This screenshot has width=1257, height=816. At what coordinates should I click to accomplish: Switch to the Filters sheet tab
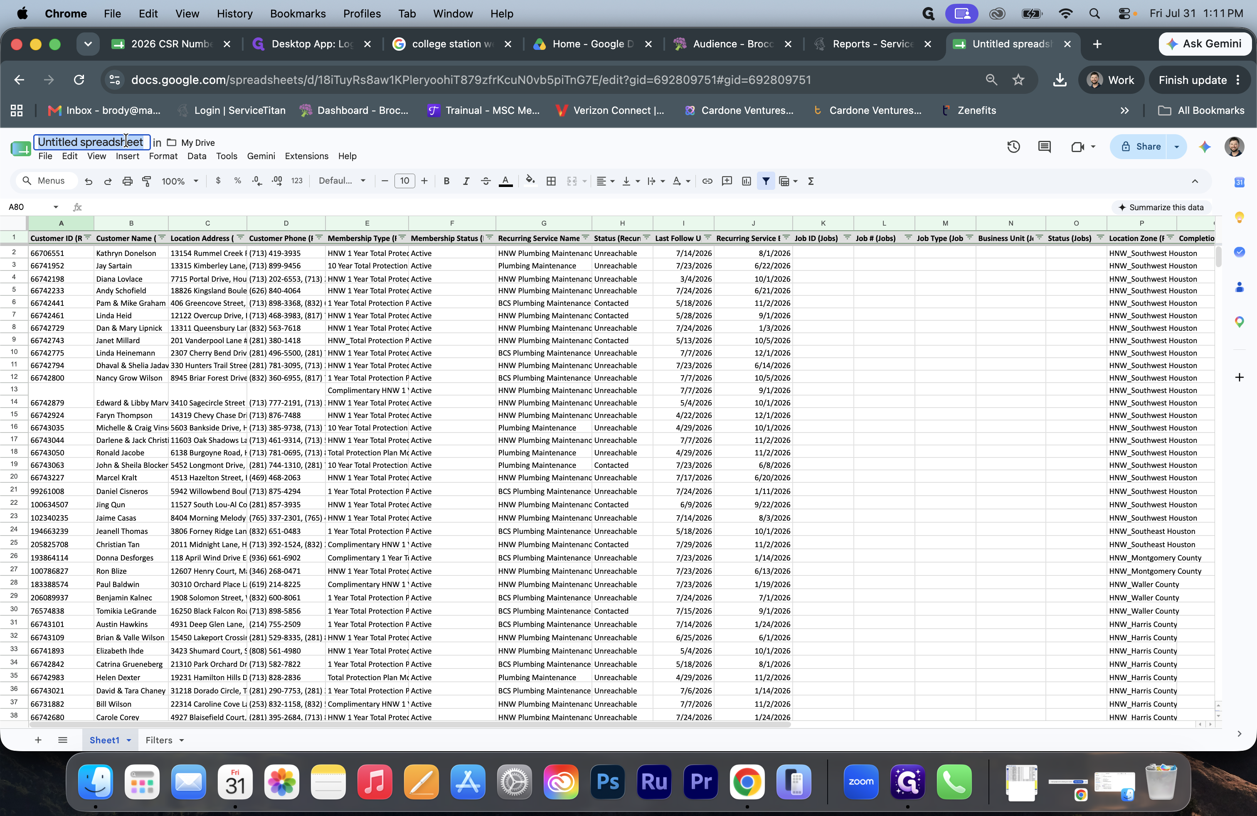click(159, 740)
